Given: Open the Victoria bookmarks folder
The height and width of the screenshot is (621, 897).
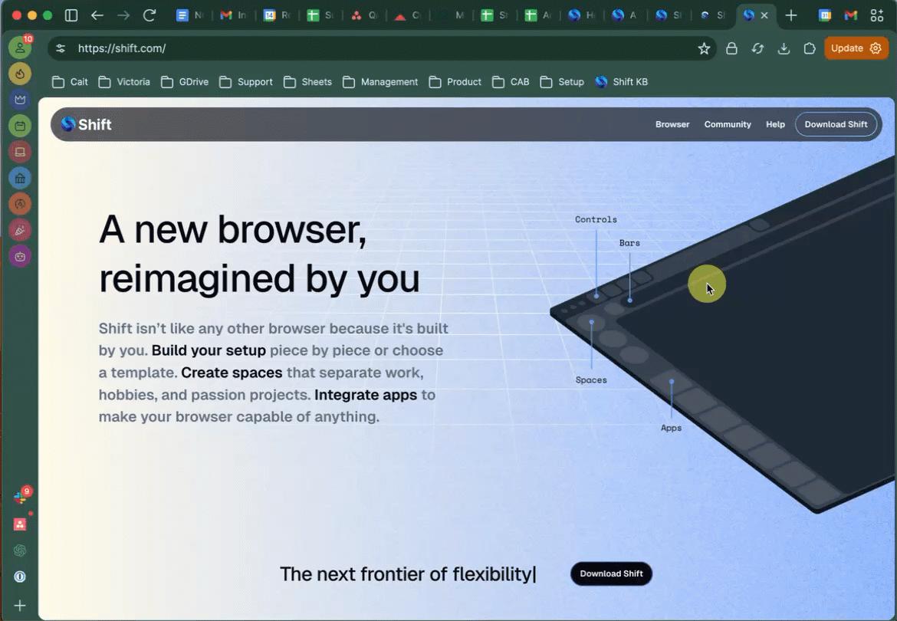Looking at the screenshot, I should (124, 82).
